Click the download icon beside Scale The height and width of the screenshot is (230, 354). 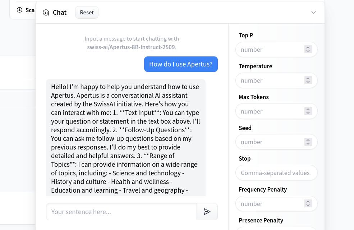20,10
